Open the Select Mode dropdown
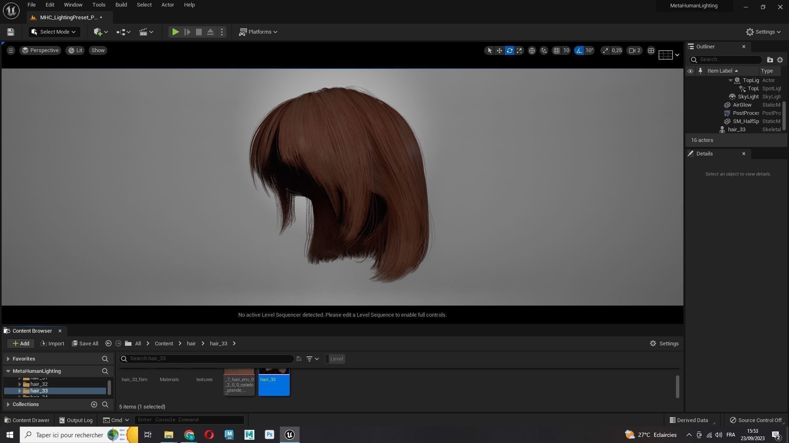 pos(54,32)
